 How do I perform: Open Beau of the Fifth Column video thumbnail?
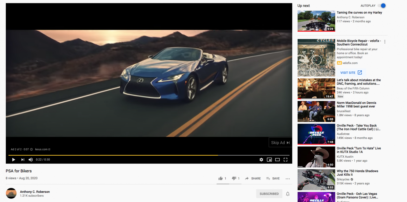316,88
